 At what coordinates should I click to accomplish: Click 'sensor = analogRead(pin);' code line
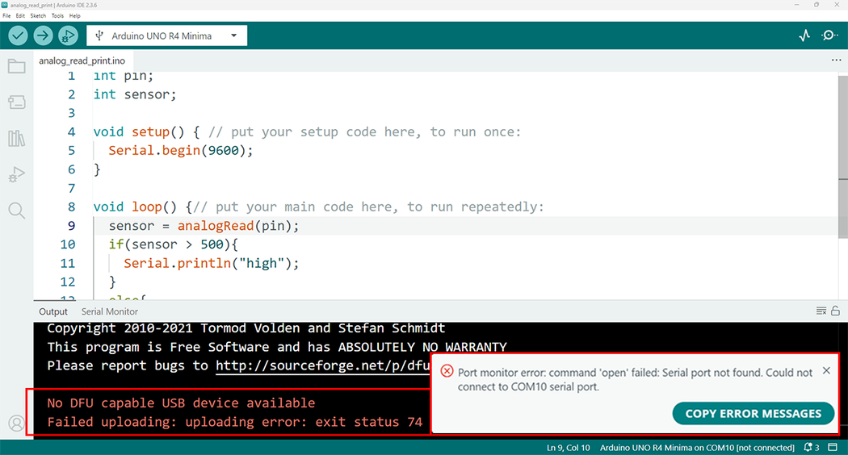(204, 226)
